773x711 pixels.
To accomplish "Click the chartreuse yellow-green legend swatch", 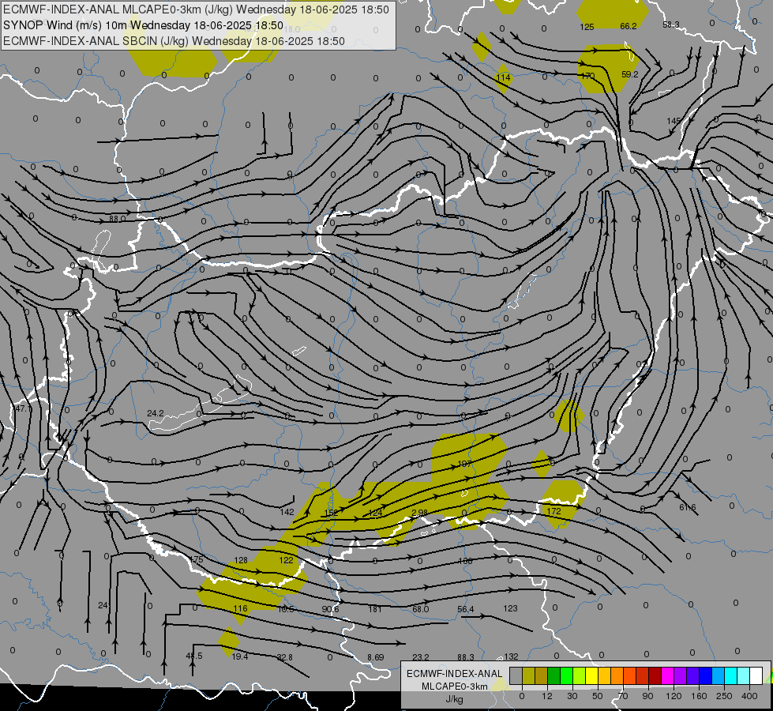I will pos(579,676).
